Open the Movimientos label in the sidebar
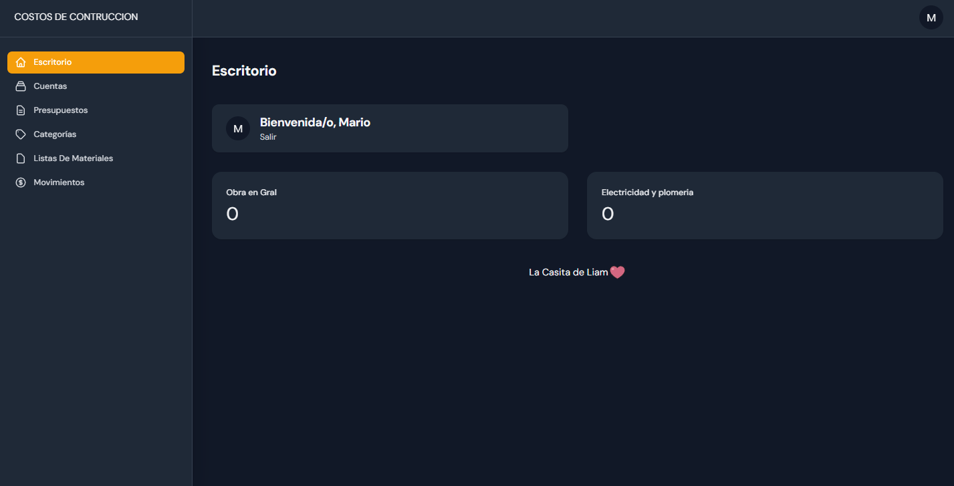This screenshot has height=486, width=954. coord(59,183)
